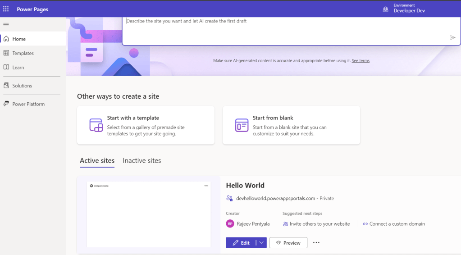Click the See terms link
Viewport: 461px width, 255px height.
[x=361, y=61]
